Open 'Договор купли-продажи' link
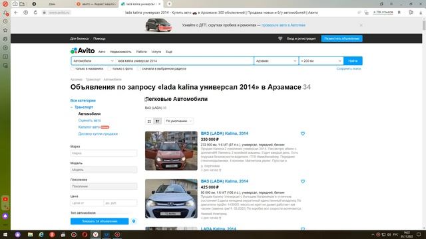 click(98, 134)
